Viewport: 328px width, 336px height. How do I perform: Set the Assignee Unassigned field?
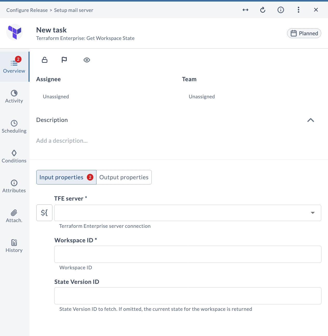56,97
